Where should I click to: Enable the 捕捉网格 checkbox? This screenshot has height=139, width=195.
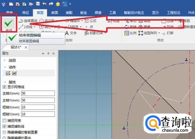pos(4,120)
